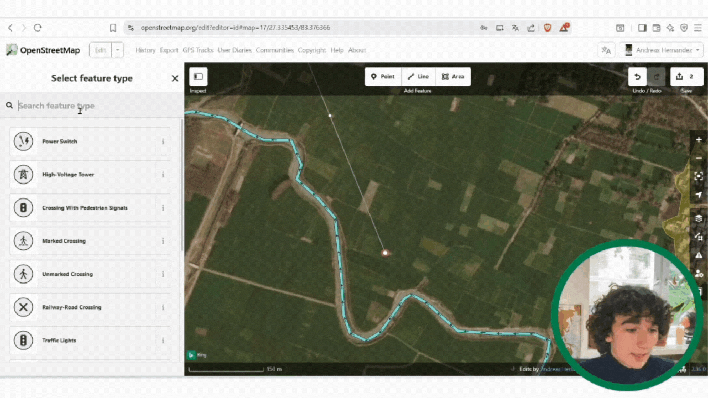This screenshot has width=708, height=398.
Task: Select the Power Switch feature icon
Action: pyautogui.click(x=23, y=142)
